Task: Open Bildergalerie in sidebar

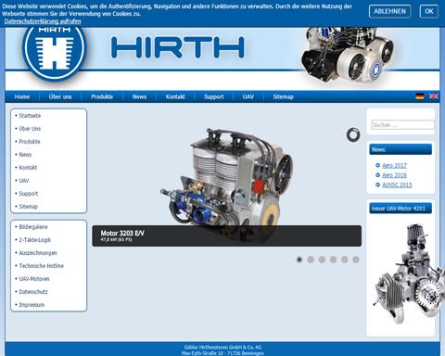Action: click(33, 227)
